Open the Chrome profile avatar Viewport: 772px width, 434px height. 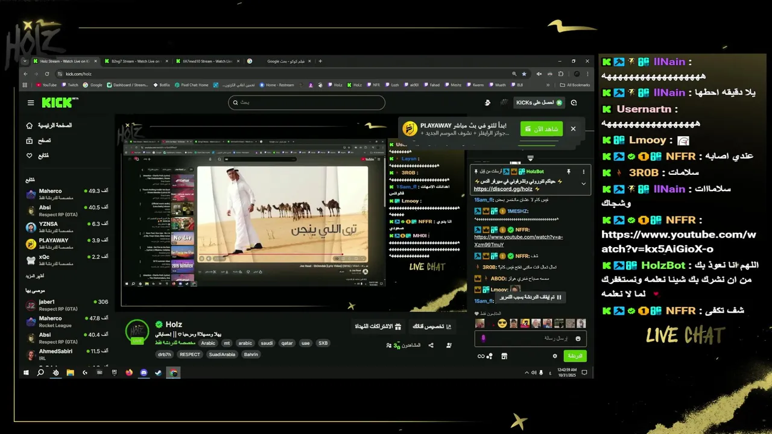tap(577, 74)
